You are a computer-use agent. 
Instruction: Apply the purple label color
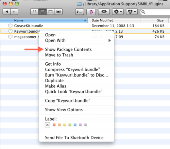tap(80, 125)
